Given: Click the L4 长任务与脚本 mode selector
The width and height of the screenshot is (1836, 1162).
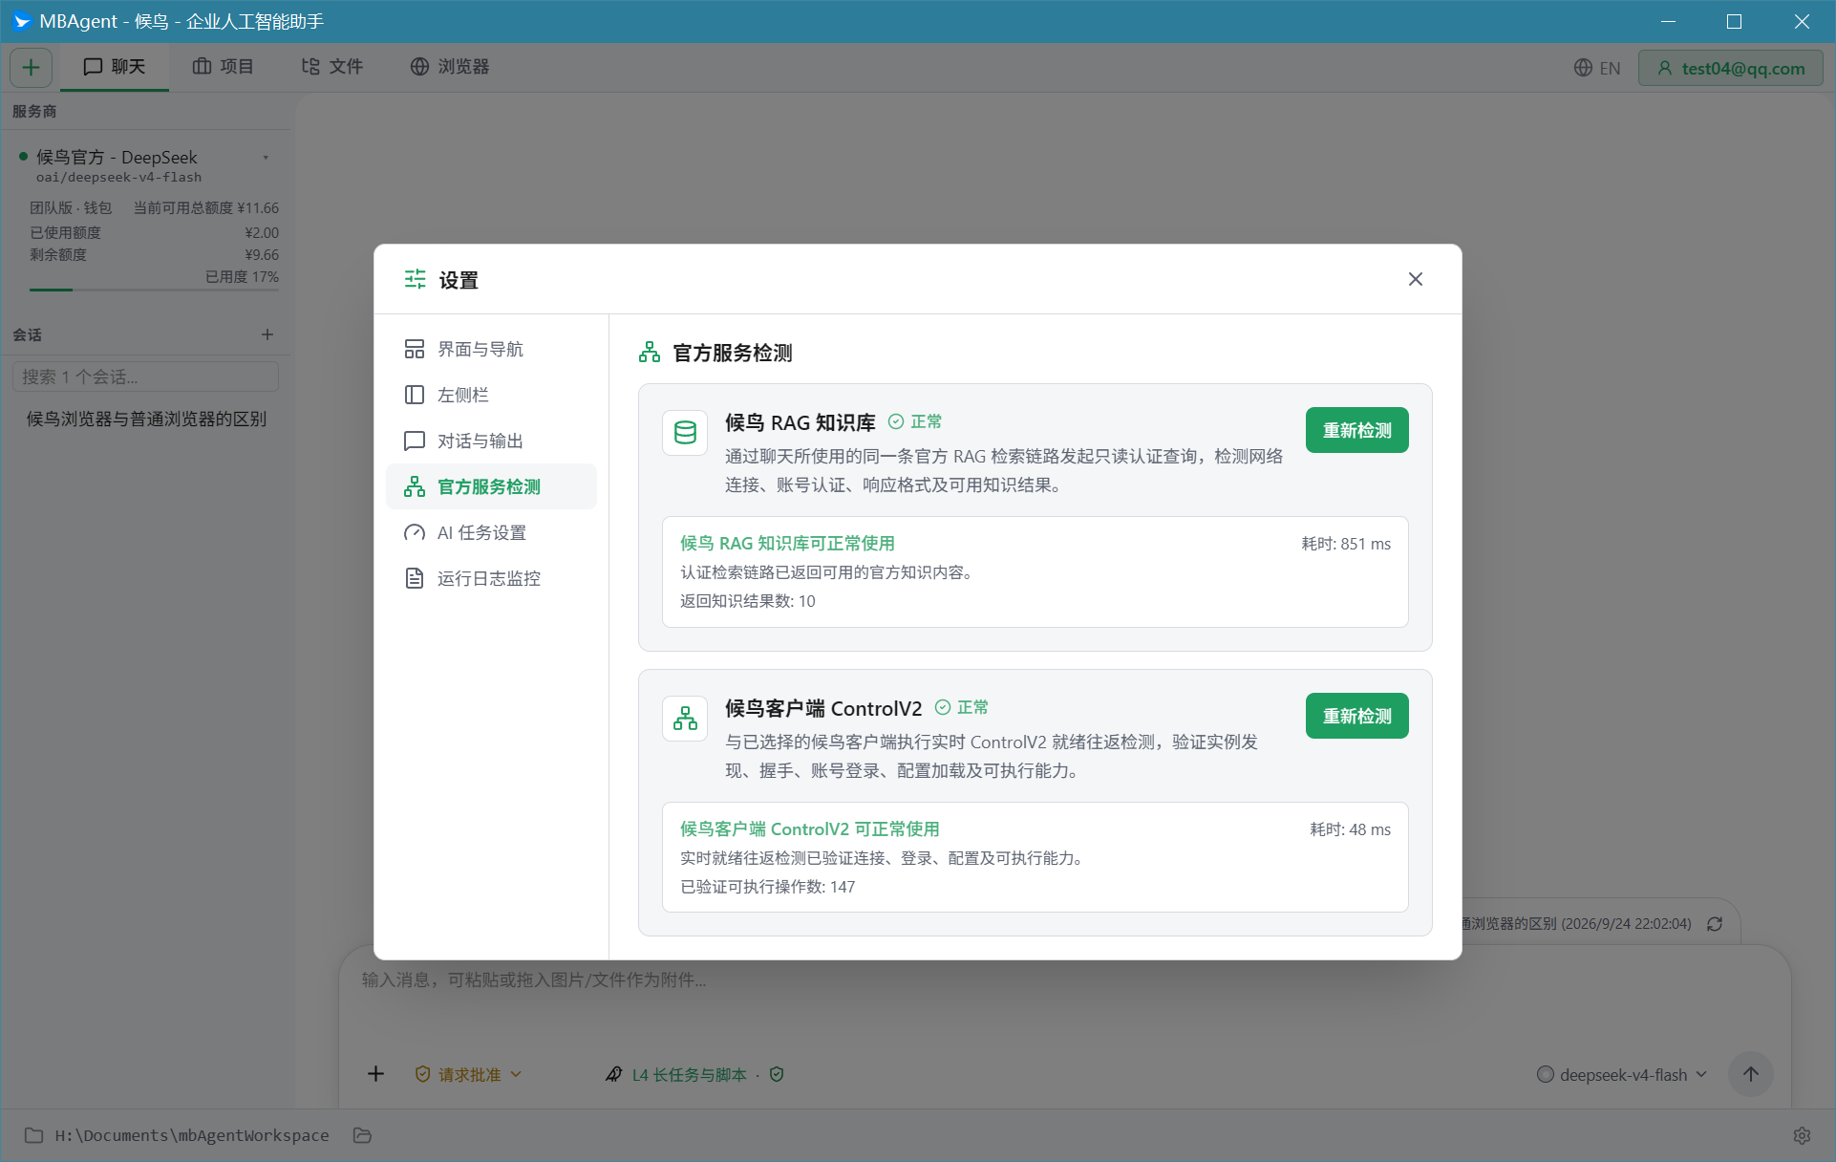Looking at the screenshot, I should pyautogui.click(x=676, y=1075).
